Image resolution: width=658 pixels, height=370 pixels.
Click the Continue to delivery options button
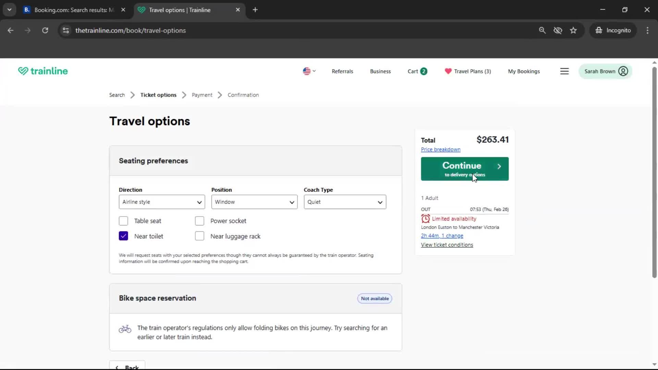pyautogui.click(x=464, y=169)
